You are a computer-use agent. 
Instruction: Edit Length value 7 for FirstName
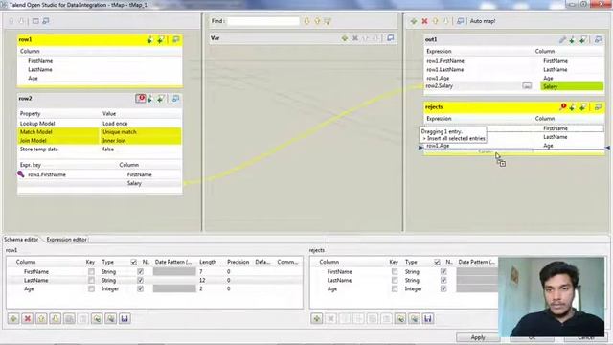pyautogui.click(x=201, y=271)
